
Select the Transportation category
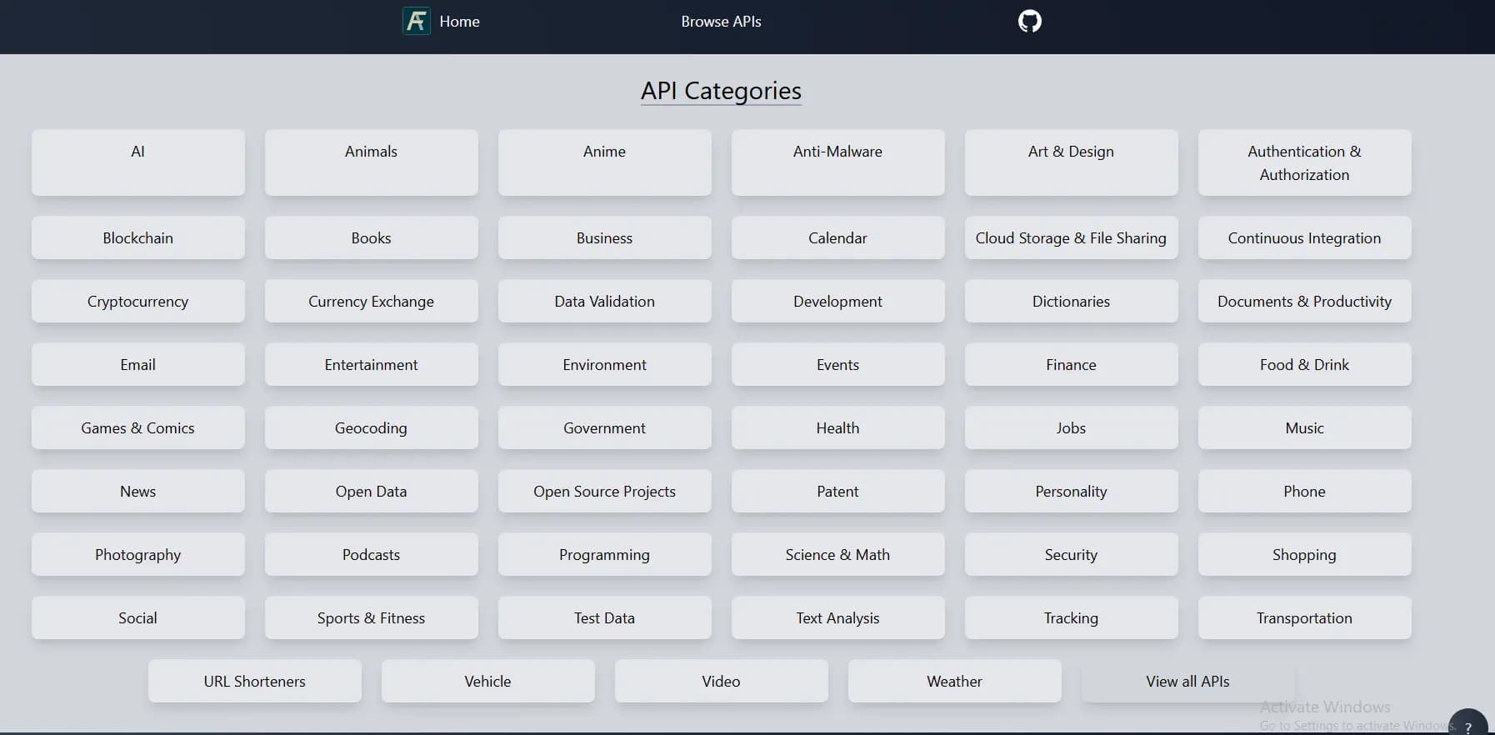coord(1305,617)
